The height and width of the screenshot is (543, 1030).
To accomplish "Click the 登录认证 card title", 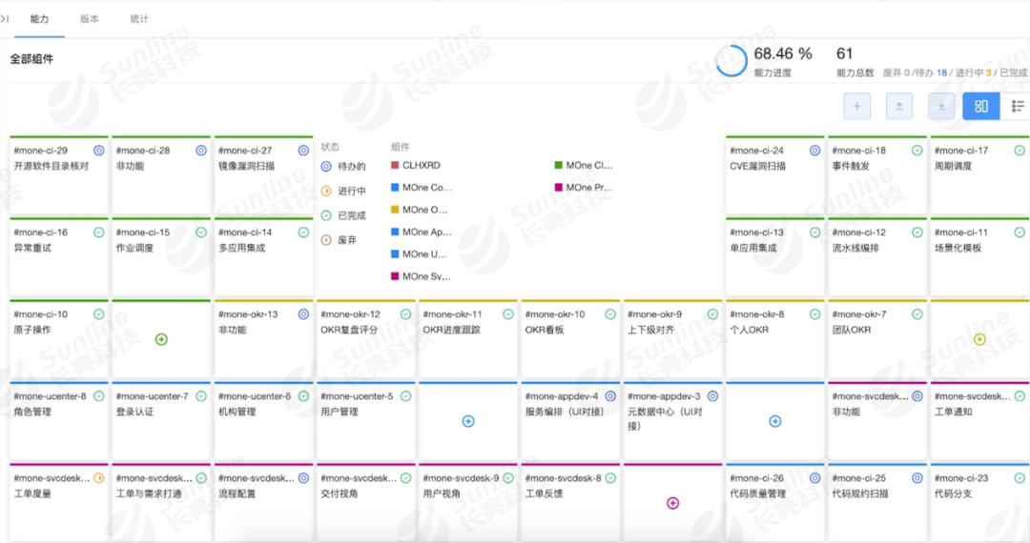I will (x=134, y=412).
